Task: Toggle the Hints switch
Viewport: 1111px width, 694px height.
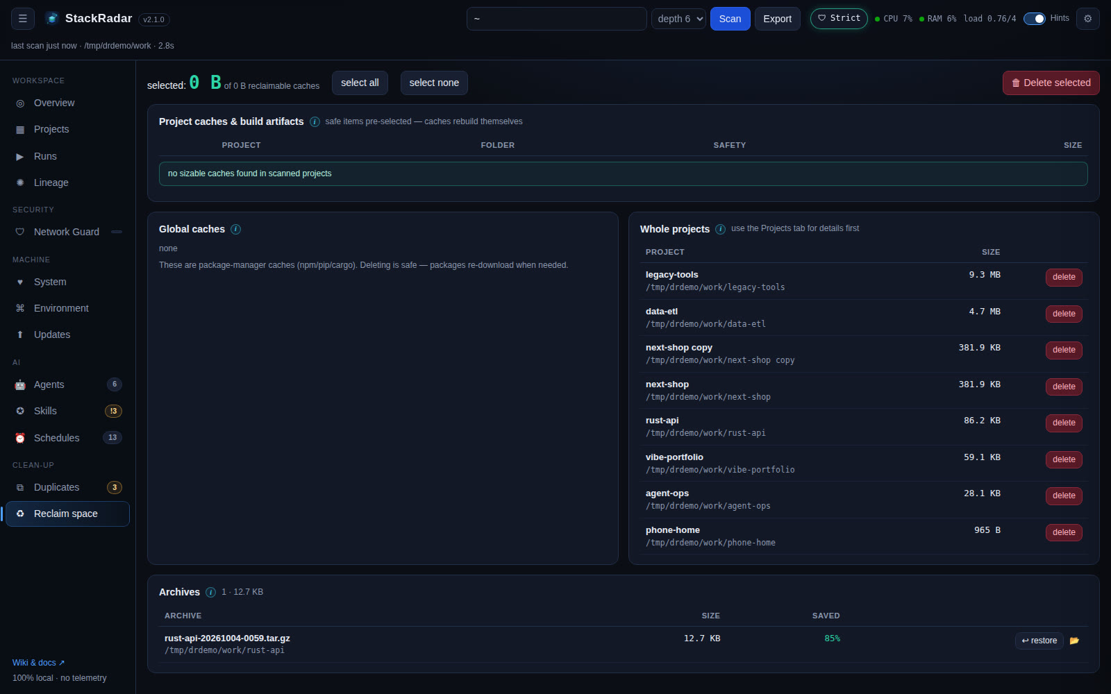Action: click(x=1035, y=19)
